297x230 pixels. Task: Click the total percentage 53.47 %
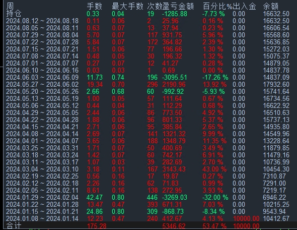click(214, 226)
